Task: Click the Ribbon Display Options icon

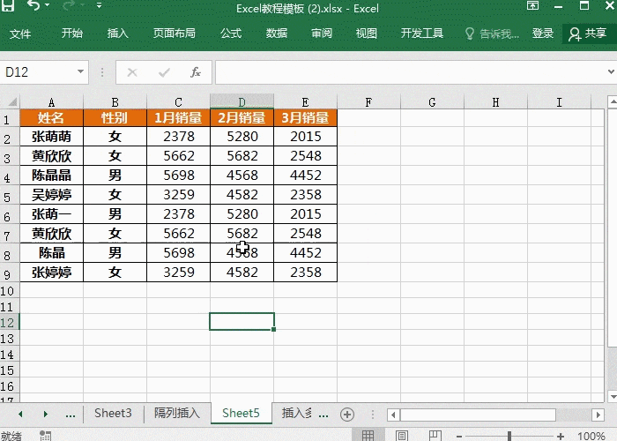Action: [x=532, y=5]
